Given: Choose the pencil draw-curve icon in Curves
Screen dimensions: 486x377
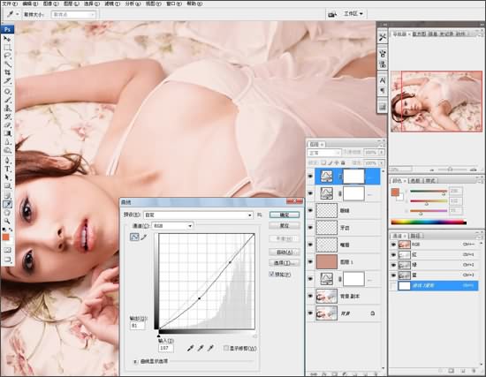Looking at the screenshot, I should pos(143,238).
